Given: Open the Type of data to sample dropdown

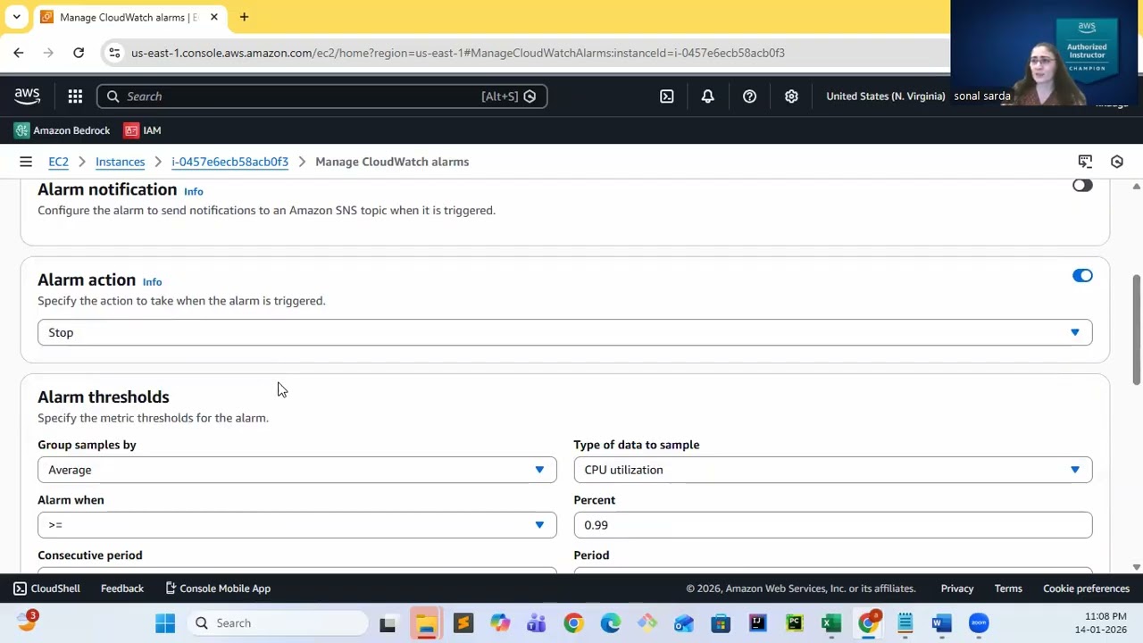Looking at the screenshot, I should 832,470.
